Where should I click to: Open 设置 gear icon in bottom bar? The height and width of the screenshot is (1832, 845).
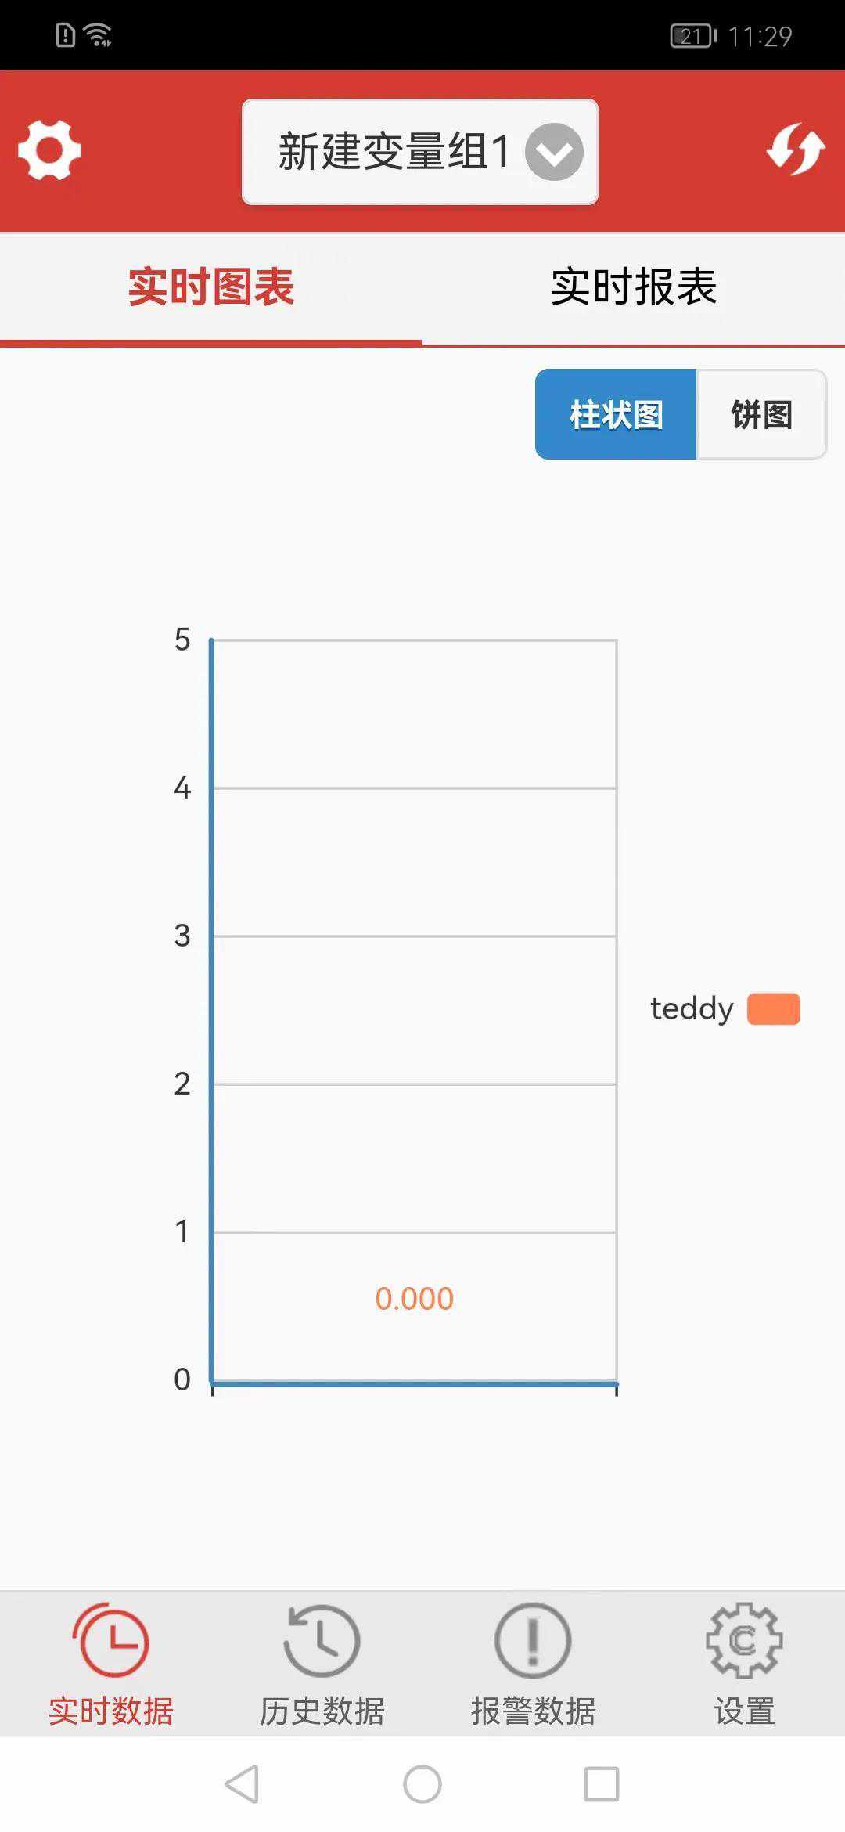coord(744,1640)
